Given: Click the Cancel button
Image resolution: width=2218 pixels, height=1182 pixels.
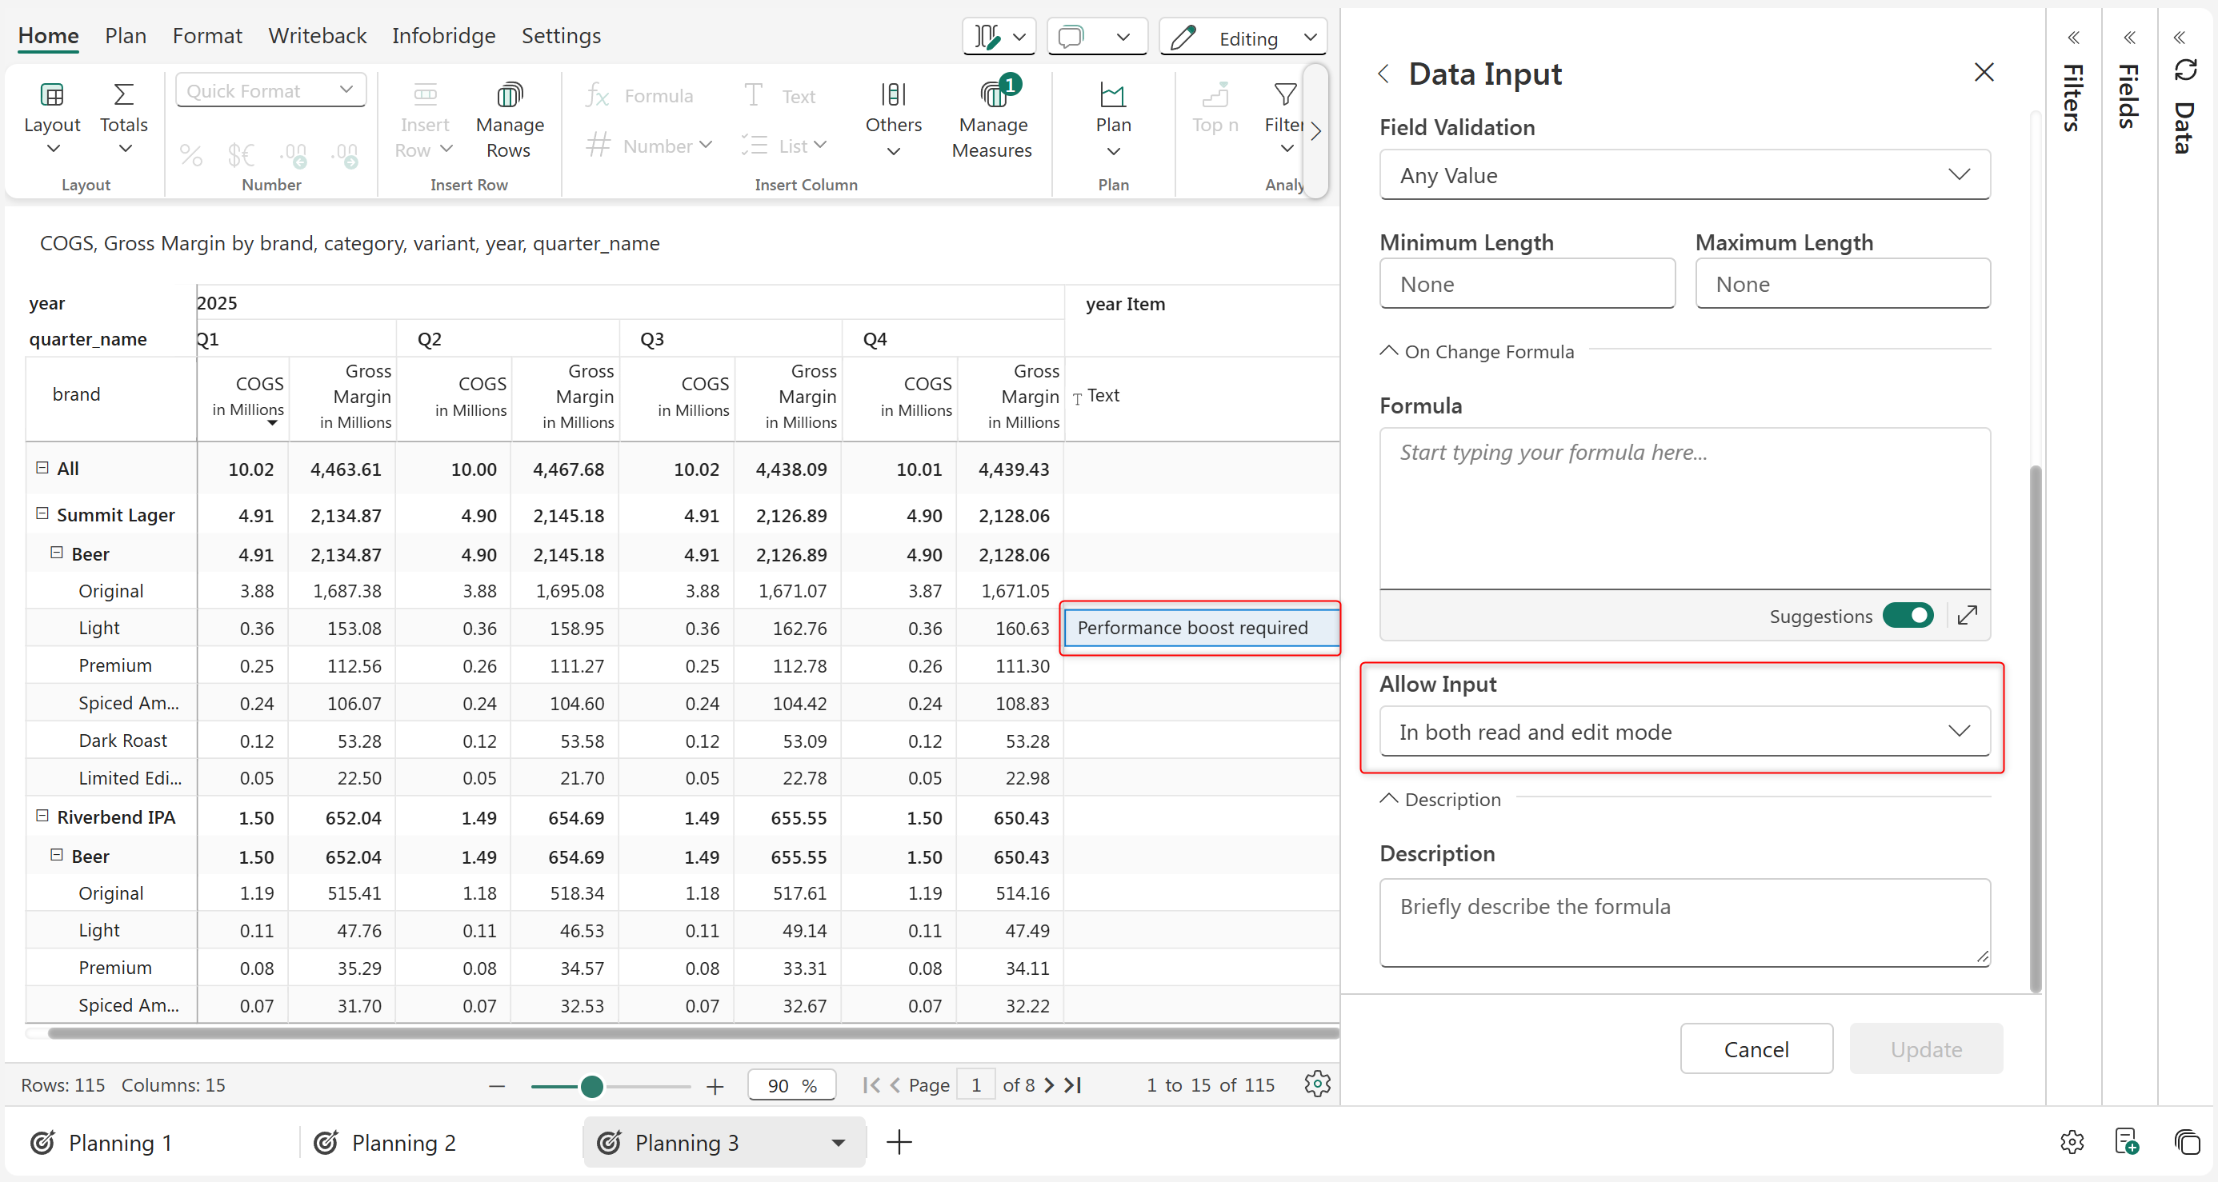Looking at the screenshot, I should coord(1756,1048).
